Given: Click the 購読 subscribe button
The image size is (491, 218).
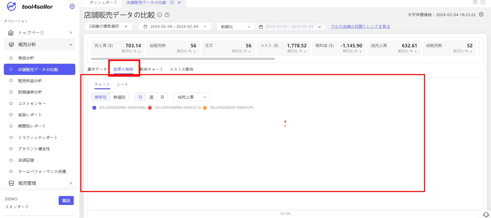Looking at the screenshot, I should click(x=66, y=201).
